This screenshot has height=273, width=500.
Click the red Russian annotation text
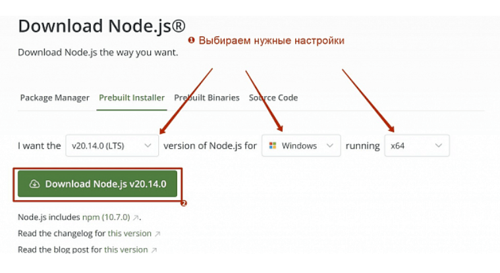pyautogui.click(x=271, y=41)
